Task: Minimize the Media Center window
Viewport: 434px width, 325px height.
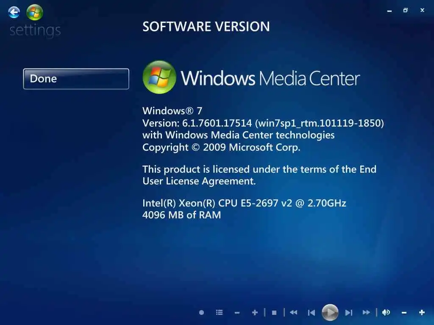Action: click(389, 11)
